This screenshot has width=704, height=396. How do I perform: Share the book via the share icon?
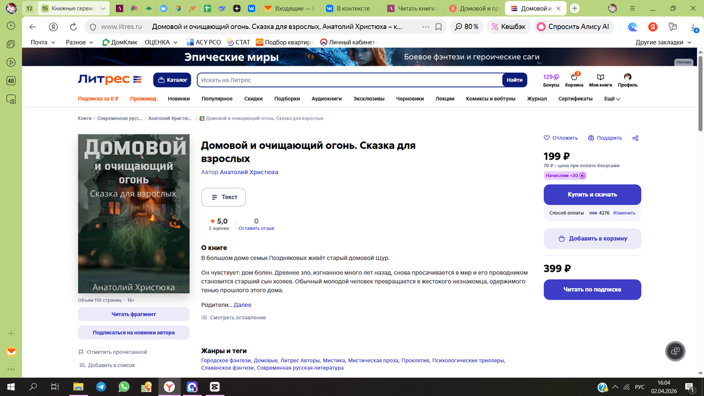click(x=635, y=137)
